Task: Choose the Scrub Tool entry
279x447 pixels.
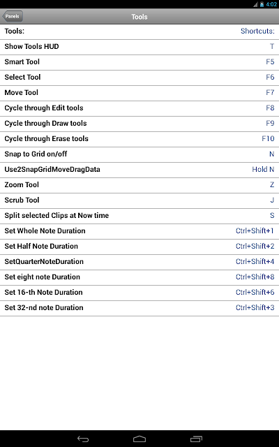Action: (x=139, y=201)
